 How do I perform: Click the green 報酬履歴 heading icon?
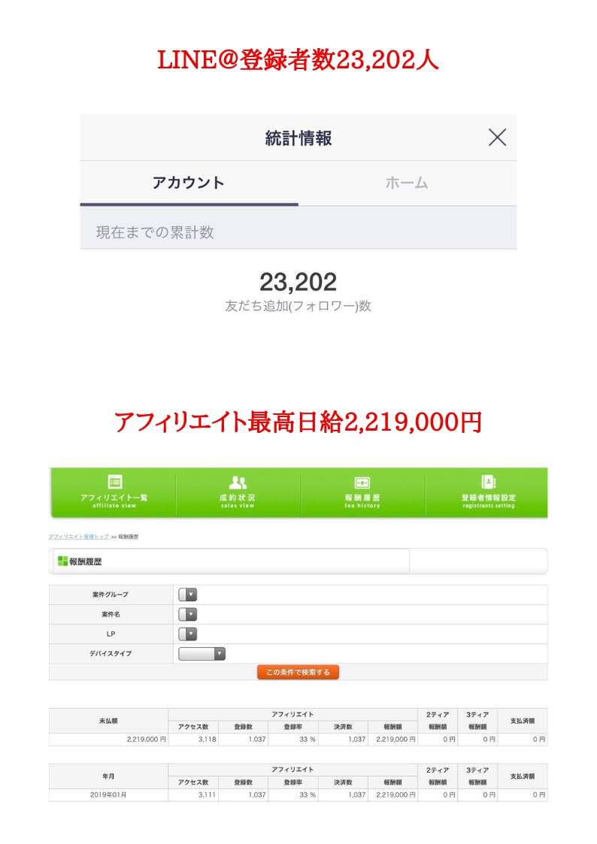pyautogui.click(x=62, y=561)
